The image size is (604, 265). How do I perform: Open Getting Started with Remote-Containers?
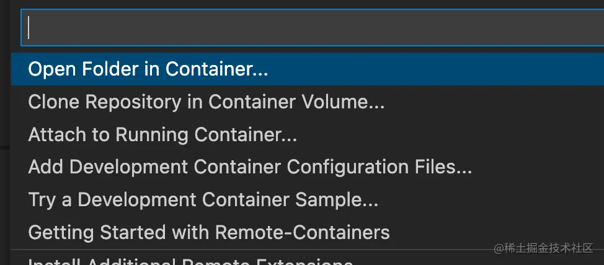click(x=209, y=232)
